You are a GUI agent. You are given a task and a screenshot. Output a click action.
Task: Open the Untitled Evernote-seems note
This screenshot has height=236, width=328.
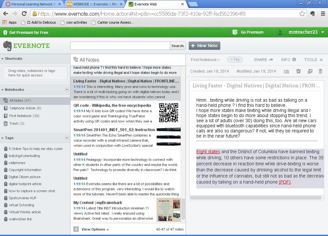tap(126, 186)
